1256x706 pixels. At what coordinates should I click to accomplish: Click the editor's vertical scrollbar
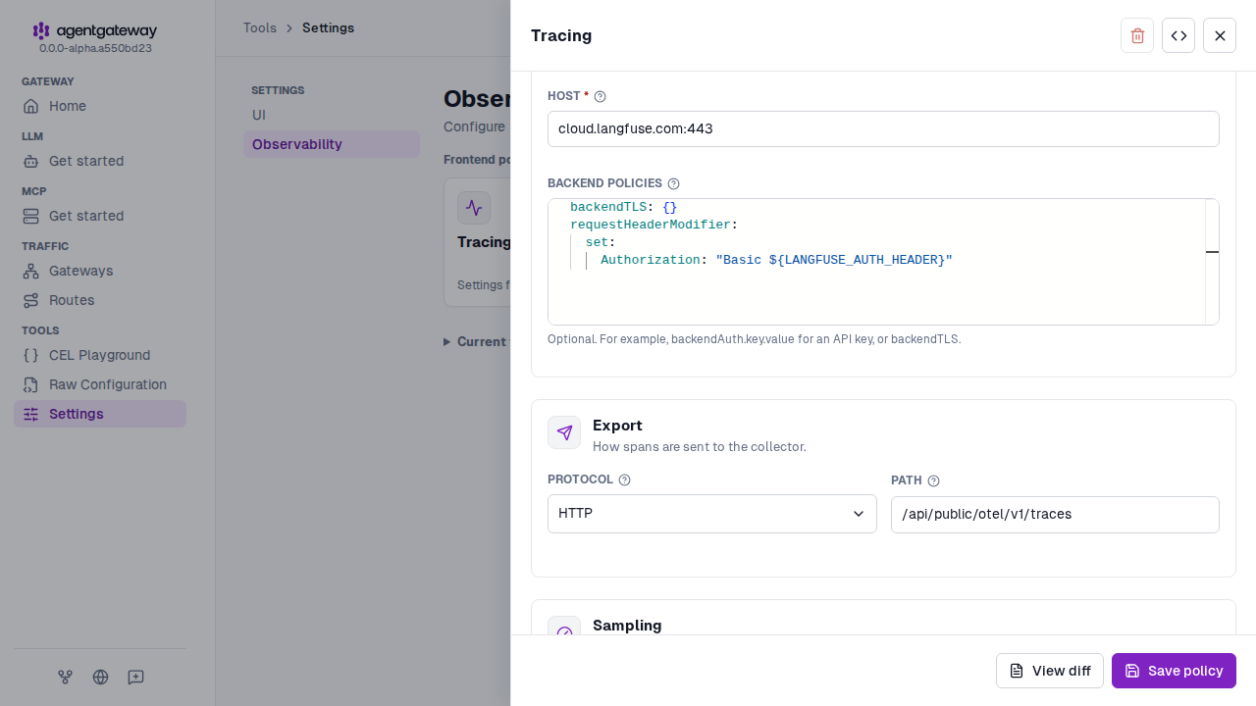click(1212, 262)
